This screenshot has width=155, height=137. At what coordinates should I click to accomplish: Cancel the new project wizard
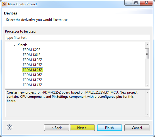tap(137, 128)
